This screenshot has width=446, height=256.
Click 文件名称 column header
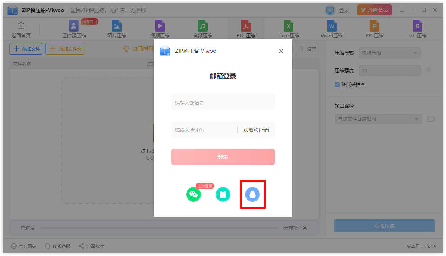click(x=22, y=63)
